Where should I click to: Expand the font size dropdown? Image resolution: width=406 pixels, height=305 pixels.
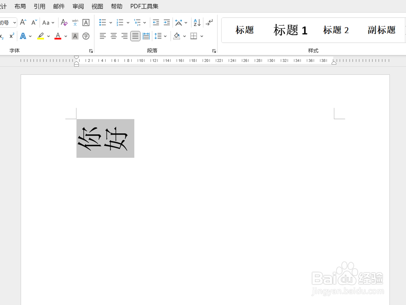(x=15, y=23)
